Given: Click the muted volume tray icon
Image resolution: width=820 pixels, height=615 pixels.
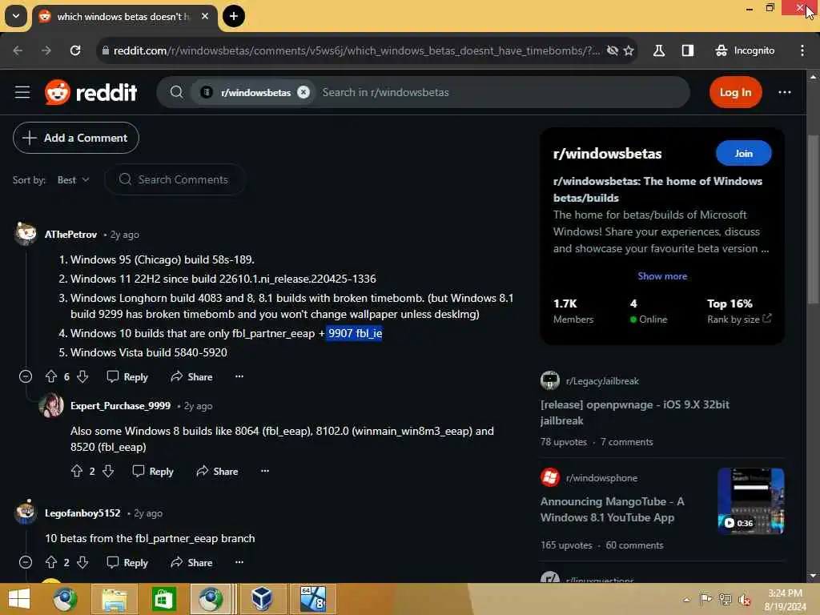Looking at the screenshot, I should pos(744,600).
